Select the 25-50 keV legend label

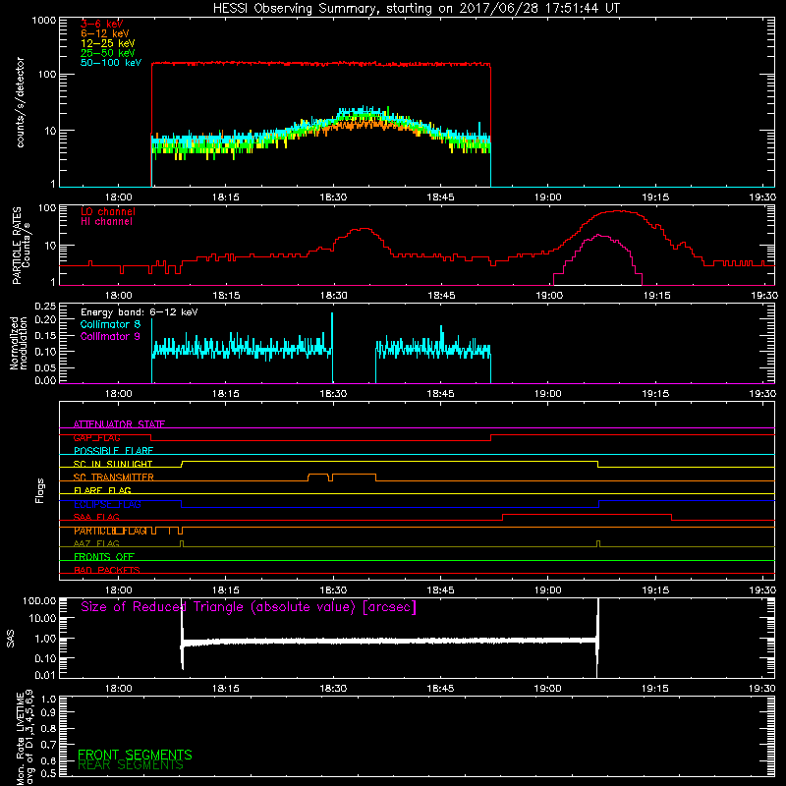108,53
